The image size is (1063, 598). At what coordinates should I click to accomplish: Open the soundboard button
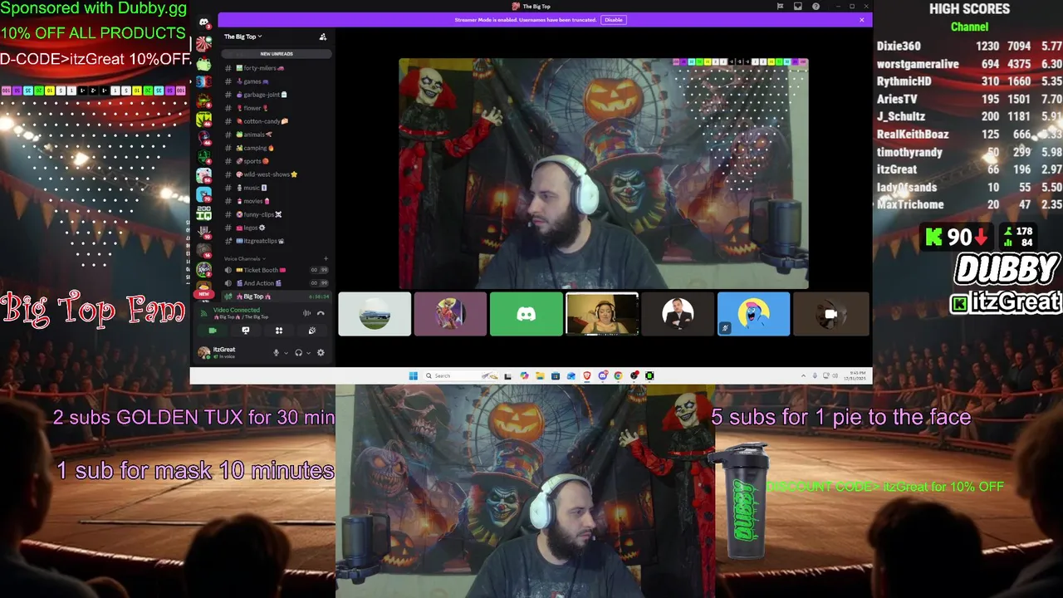click(312, 331)
